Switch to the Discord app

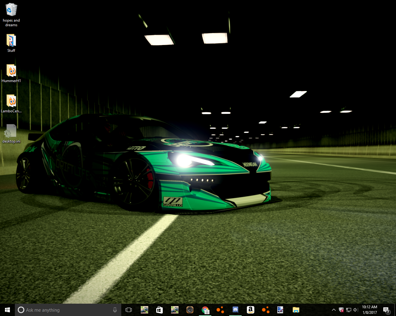coord(235,310)
